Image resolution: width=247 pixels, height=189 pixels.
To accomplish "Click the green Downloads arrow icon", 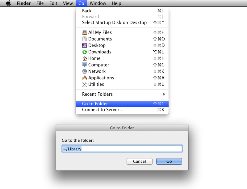I will (85, 52).
